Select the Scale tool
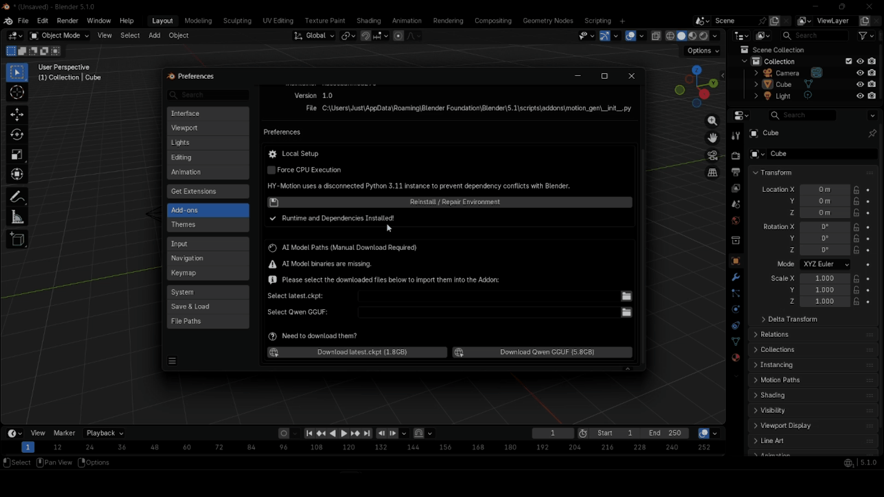The width and height of the screenshot is (884, 497). [17, 155]
